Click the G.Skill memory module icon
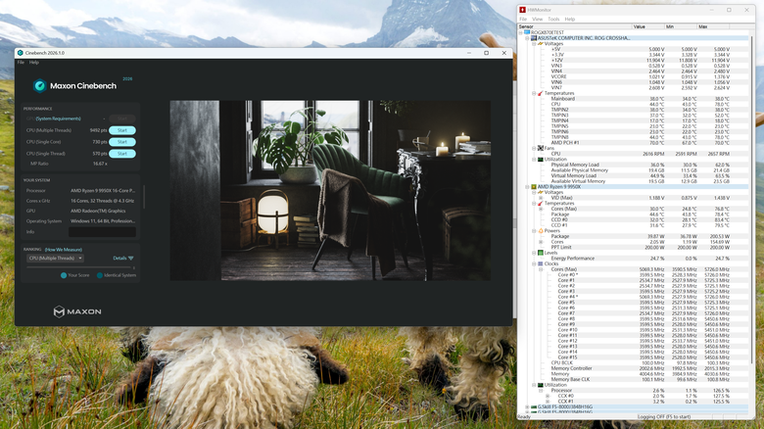 pyautogui.click(x=534, y=406)
